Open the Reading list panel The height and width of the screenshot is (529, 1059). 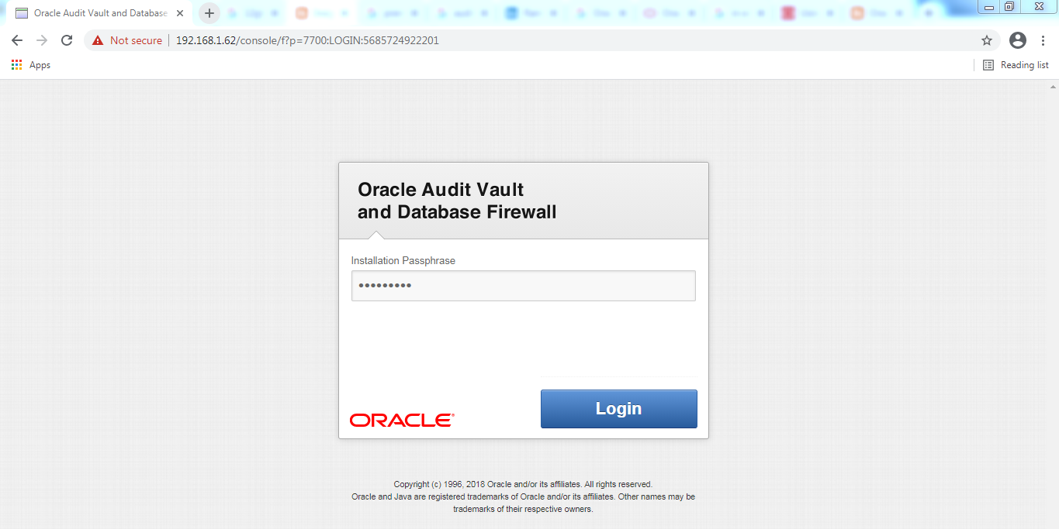tap(1016, 65)
